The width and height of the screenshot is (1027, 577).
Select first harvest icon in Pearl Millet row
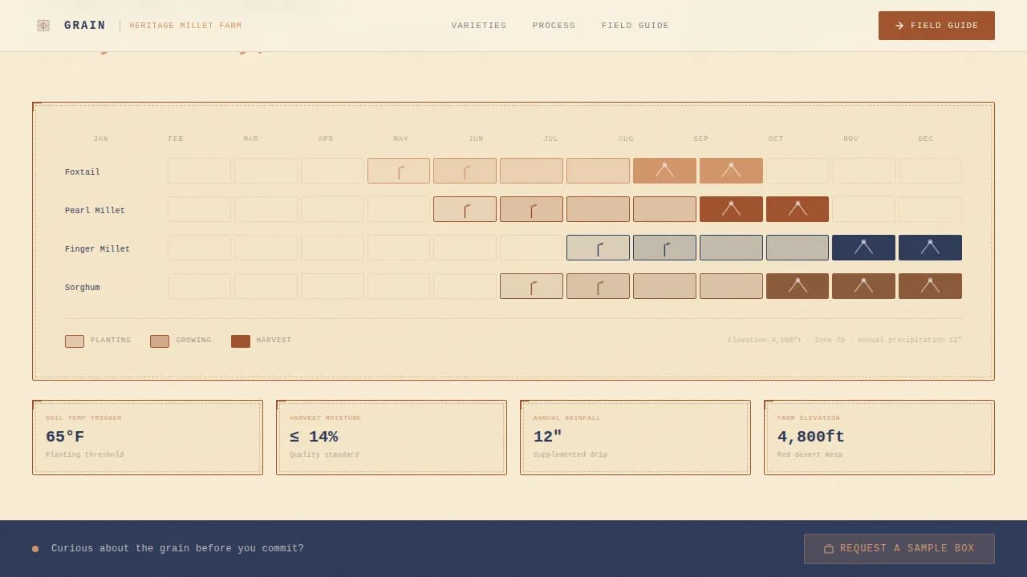pyautogui.click(x=731, y=208)
